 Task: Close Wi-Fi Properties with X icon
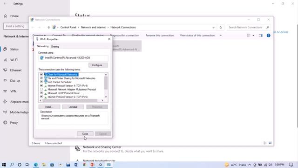(109, 39)
